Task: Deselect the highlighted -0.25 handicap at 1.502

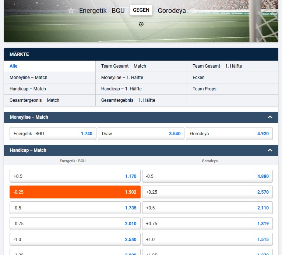Action: point(75,192)
